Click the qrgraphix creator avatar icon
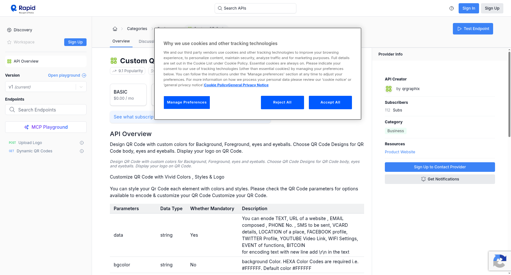 (389, 89)
